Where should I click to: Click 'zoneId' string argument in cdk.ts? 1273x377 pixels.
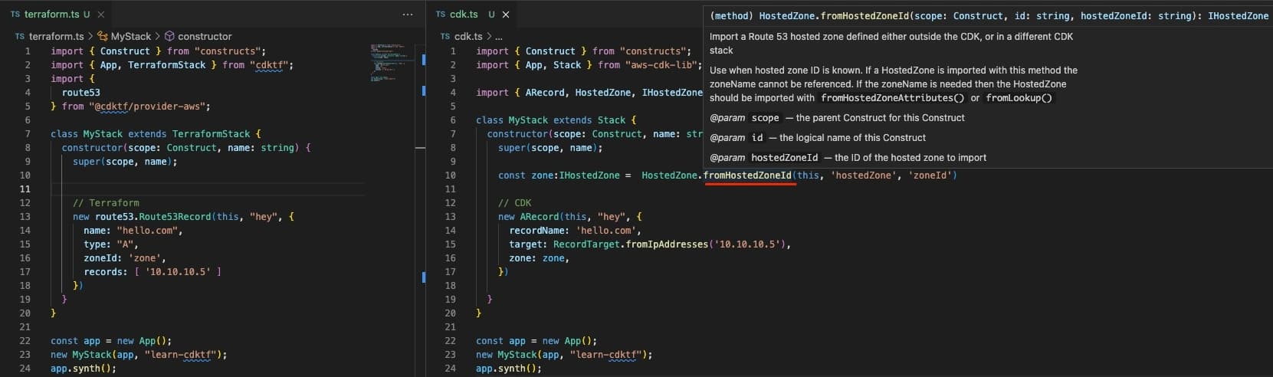(x=928, y=175)
